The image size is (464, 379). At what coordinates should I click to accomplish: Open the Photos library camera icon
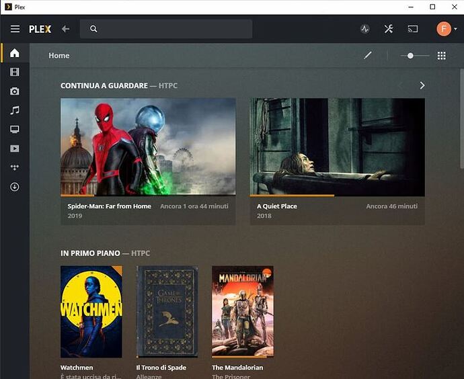[15, 91]
